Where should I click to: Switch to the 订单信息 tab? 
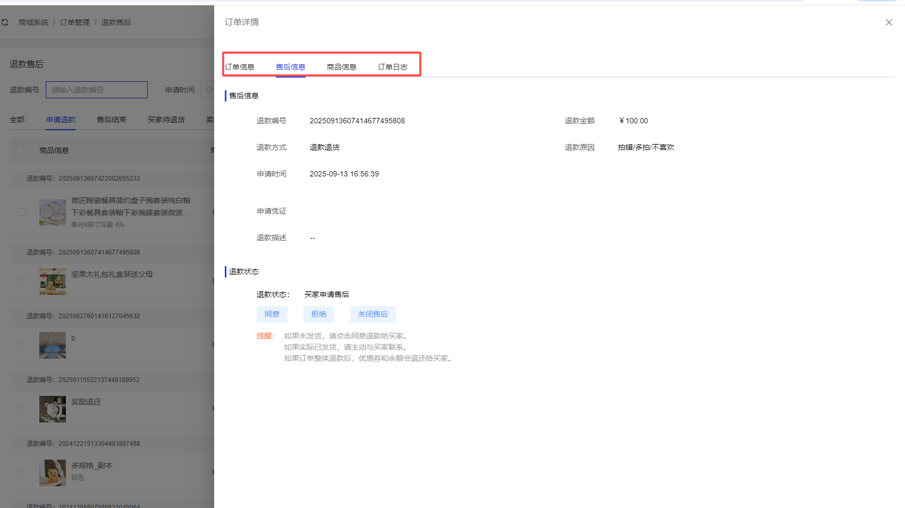pyautogui.click(x=240, y=67)
